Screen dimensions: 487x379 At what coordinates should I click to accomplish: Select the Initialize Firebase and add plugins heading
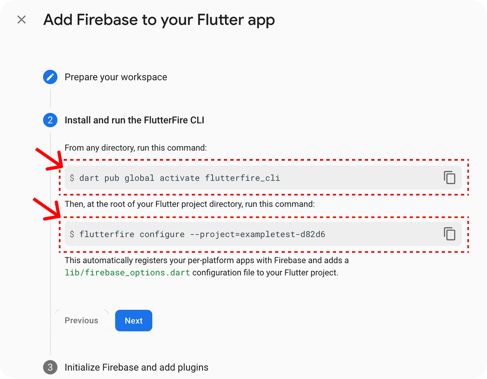coord(136,367)
